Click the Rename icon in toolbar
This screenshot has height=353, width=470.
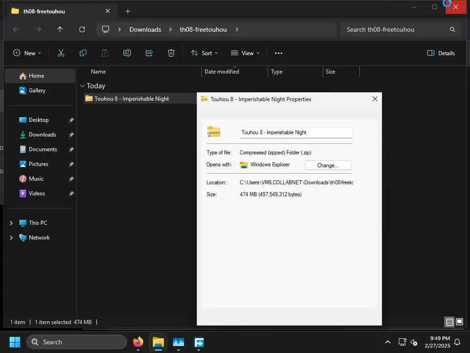pyautogui.click(x=127, y=53)
